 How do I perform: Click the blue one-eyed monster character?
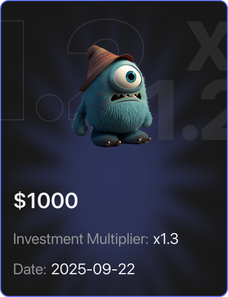click(x=112, y=95)
